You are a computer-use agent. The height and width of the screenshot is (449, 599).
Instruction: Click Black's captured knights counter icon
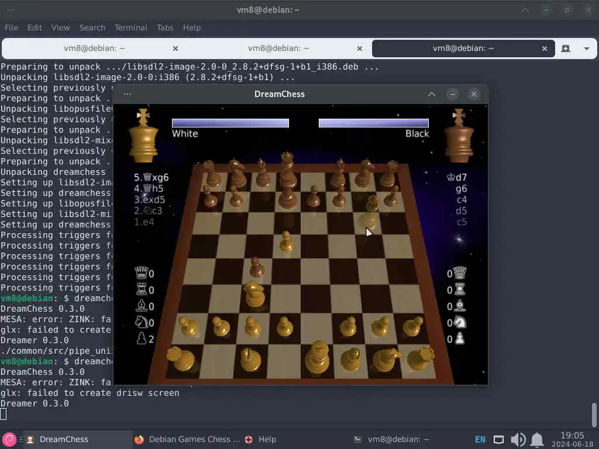tap(460, 322)
